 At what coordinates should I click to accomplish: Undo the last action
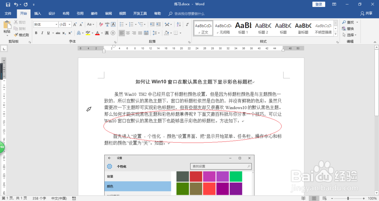pyautogui.click(x=16, y=4)
